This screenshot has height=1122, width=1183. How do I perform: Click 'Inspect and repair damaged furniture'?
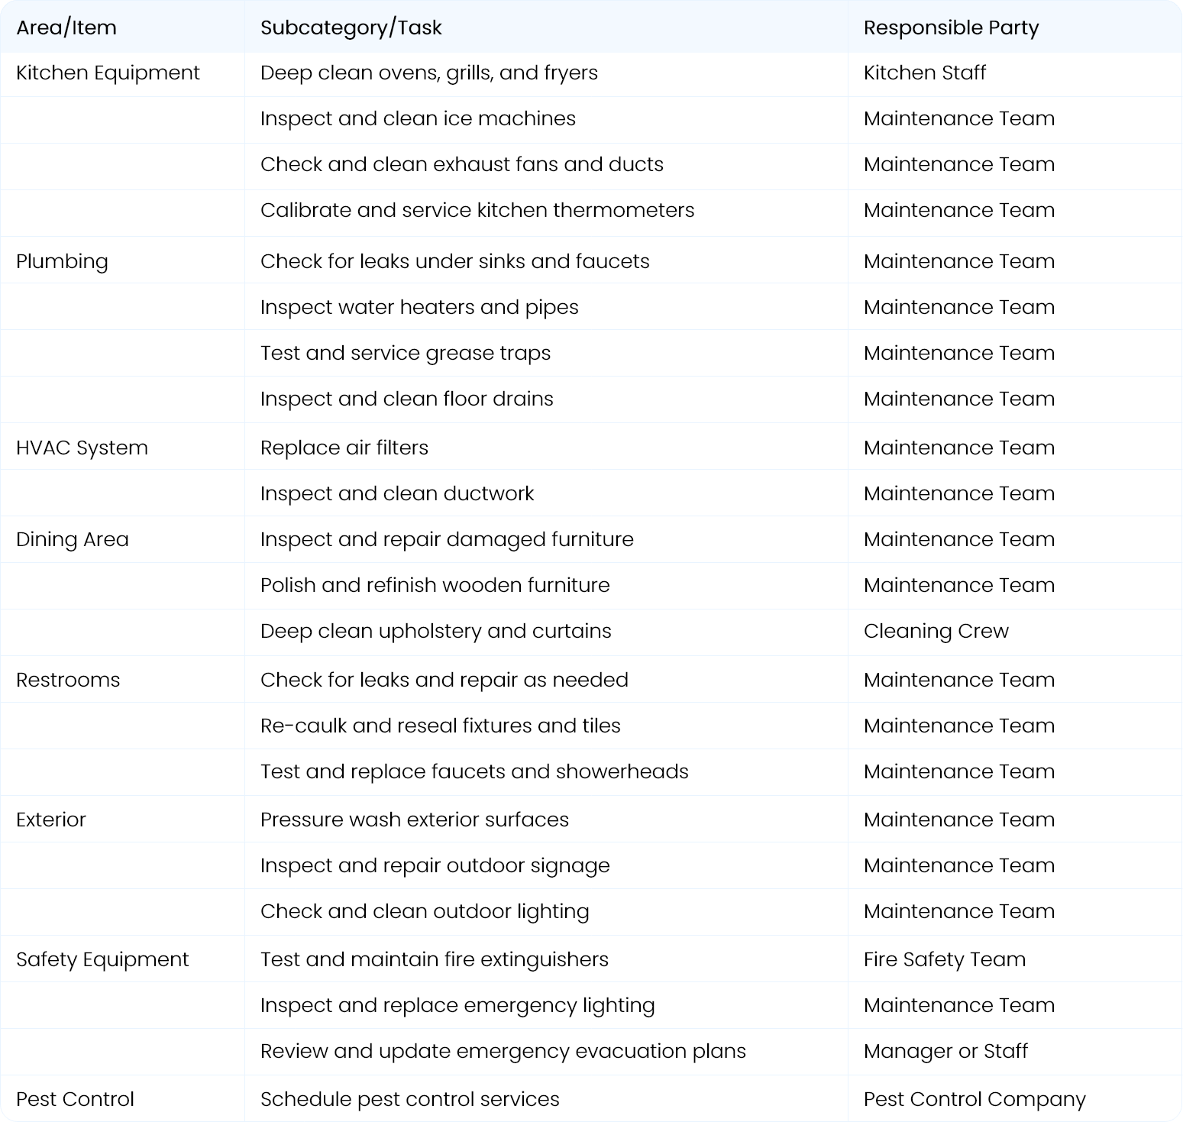(447, 539)
